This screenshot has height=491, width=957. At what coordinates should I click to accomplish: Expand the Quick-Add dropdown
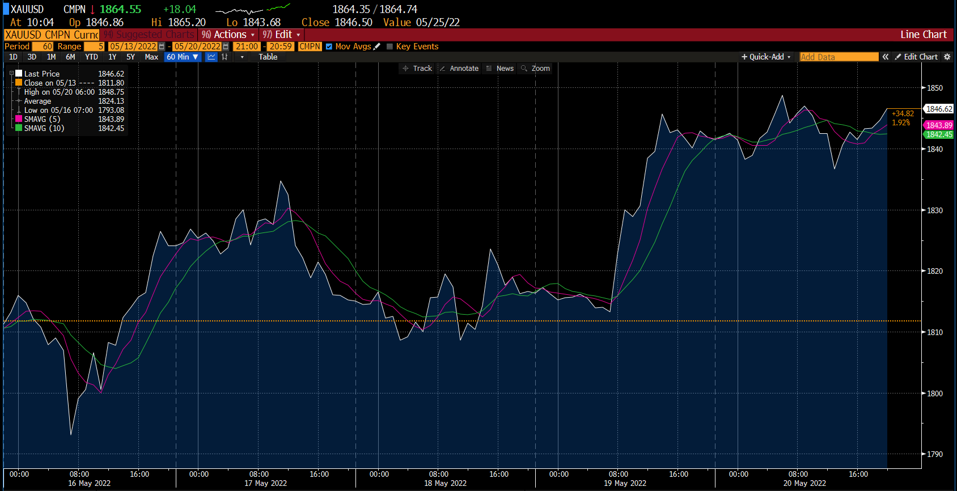coord(766,57)
